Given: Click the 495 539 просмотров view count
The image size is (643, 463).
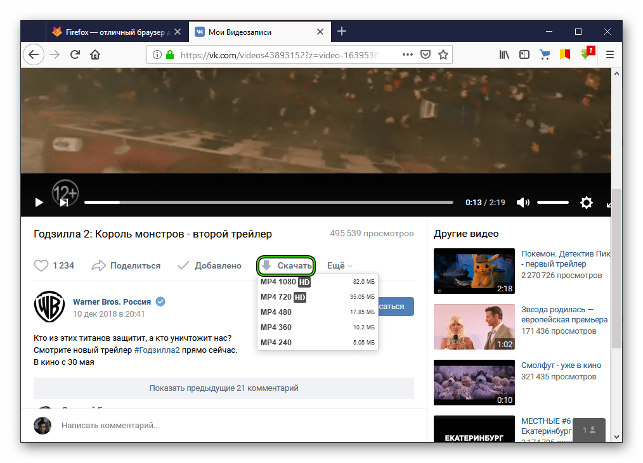Looking at the screenshot, I should (x=372, y=234).
